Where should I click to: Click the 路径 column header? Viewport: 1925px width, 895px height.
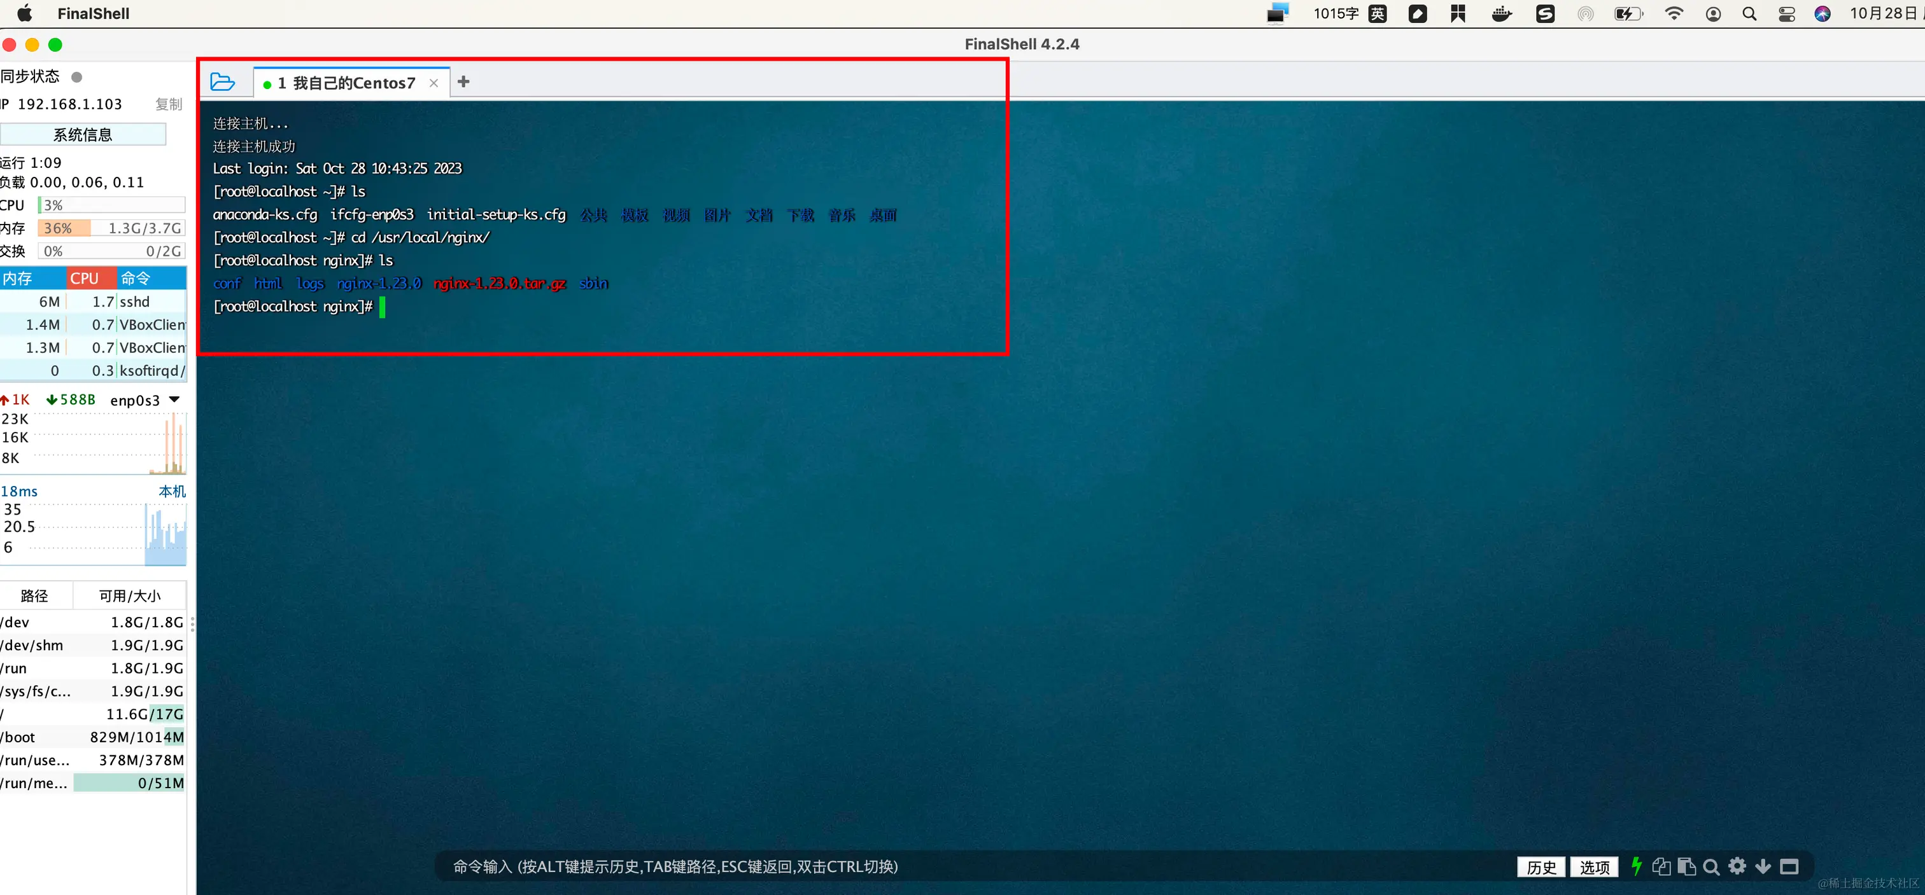tap(35, 595)
